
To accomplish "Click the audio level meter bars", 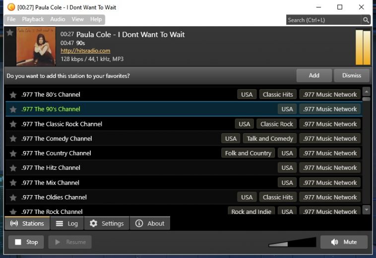I will tap(363, 47).
